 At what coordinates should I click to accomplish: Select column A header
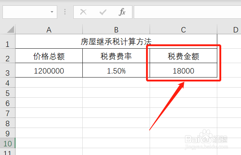coord(49,30)
